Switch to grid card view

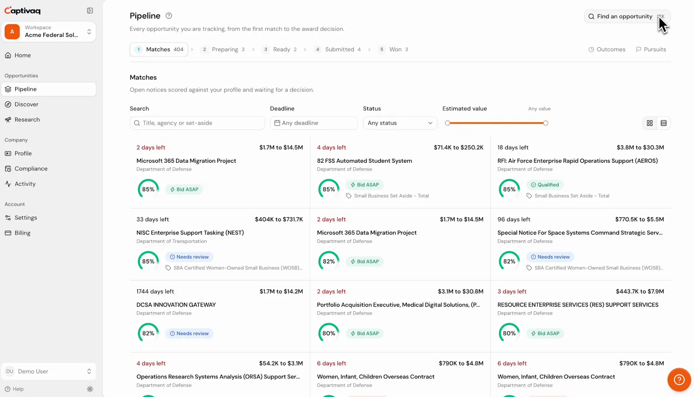tap(650, 123)
